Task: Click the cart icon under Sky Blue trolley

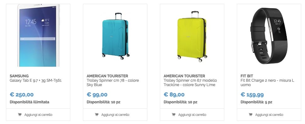Action: click(96, 115)
